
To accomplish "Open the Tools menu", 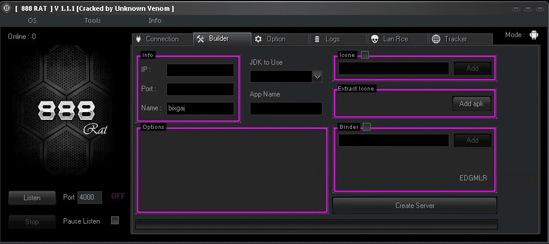I will (x=93, y=20).
